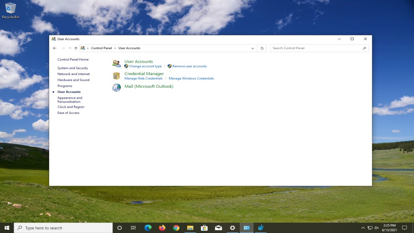Open the network icon in the system tray
Screen dimensions: 414x233
pos(370,228)
